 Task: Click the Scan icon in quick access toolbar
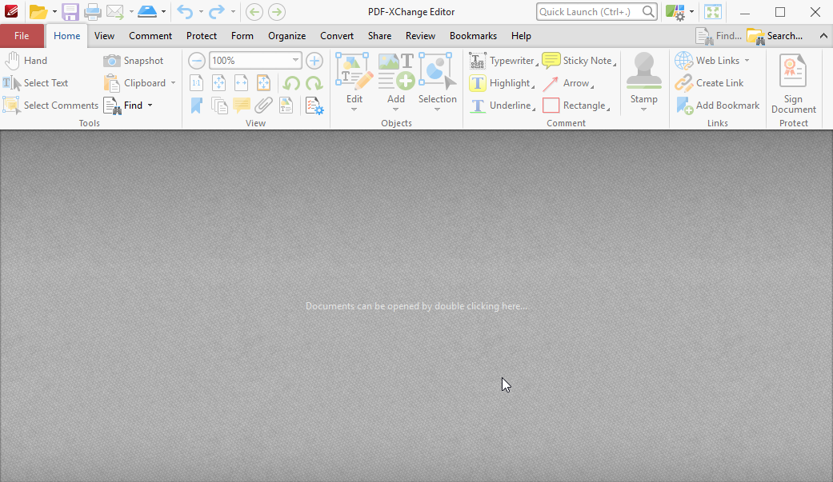pyautogui.click(x=147, y=12)
